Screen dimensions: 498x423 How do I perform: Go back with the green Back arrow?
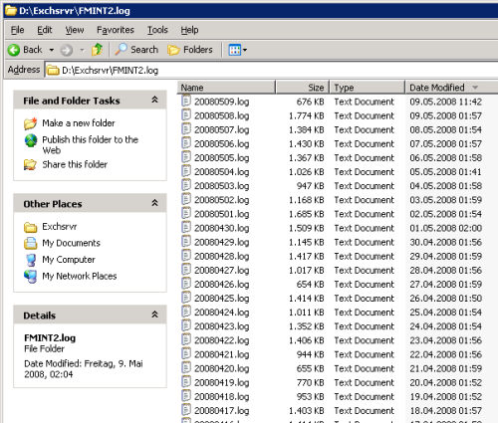click(x=25, y=50)
